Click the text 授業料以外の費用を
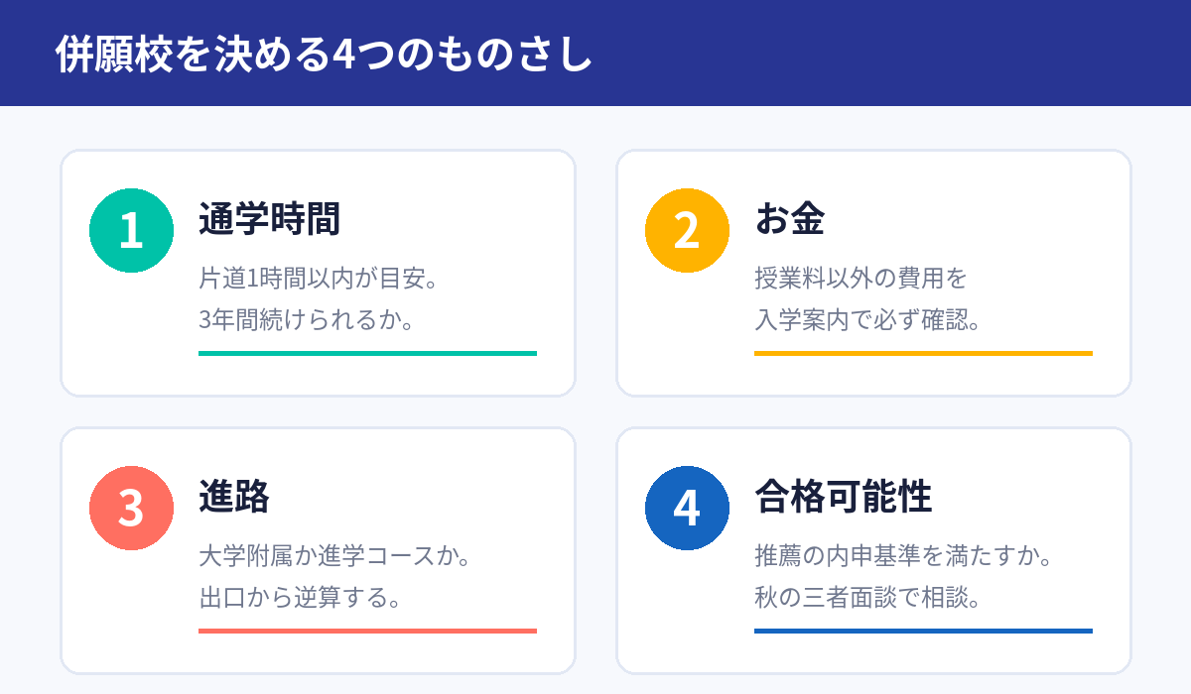The width and height of the screenshot is (1191, 694). point(860,279)
